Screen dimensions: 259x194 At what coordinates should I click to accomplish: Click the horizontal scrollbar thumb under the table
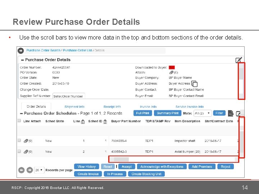pyautogui.click(x=121, y=160)
